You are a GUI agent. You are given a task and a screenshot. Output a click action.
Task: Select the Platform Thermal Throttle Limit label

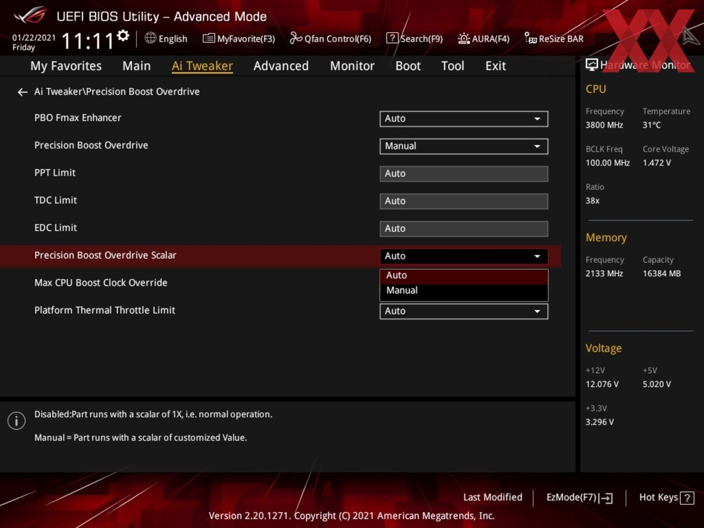point(105,310)
